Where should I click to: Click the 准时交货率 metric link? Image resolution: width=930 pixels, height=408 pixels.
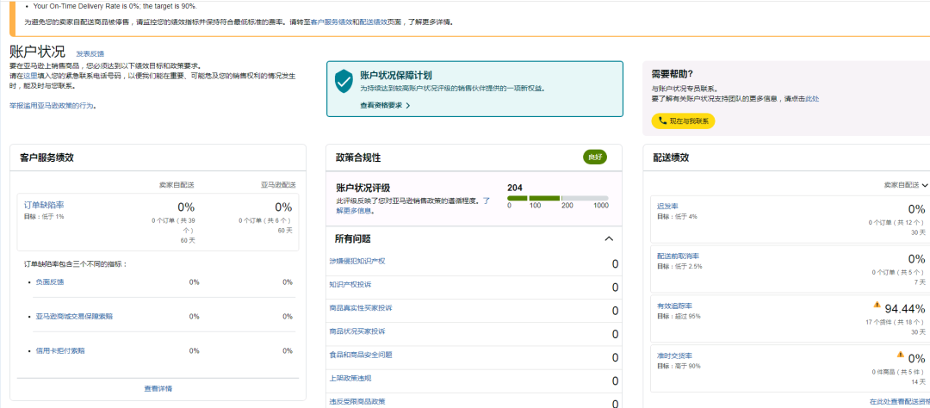[x=674, y=355]
